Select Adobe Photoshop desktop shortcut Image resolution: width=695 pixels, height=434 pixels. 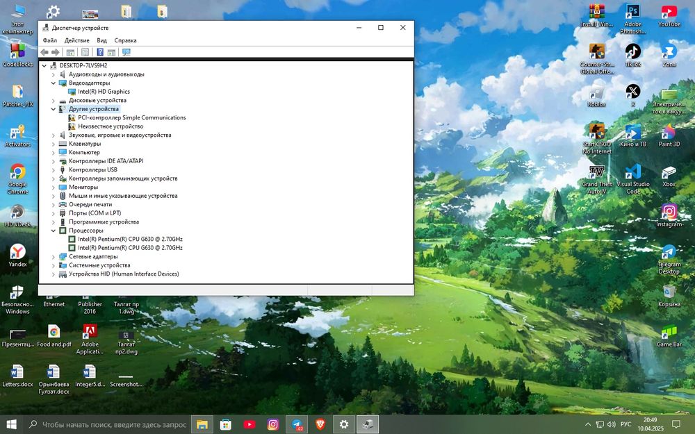(633, 19)
